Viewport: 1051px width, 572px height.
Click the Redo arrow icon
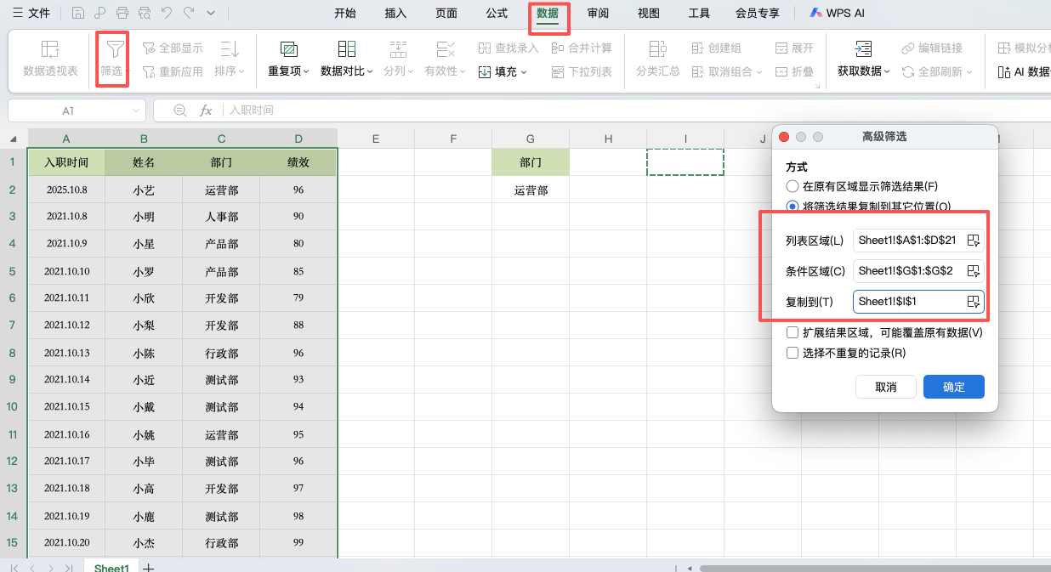point(189,13)
